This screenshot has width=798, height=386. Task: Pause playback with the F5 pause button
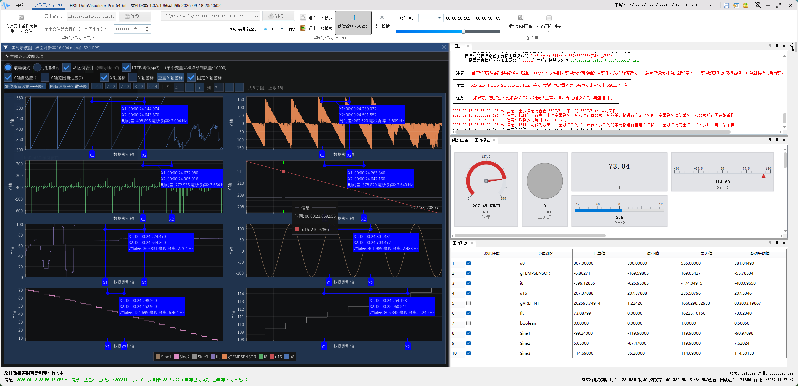[353, 22]
